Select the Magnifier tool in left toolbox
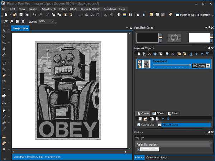215x161 pixels. (x=4, y=36)
